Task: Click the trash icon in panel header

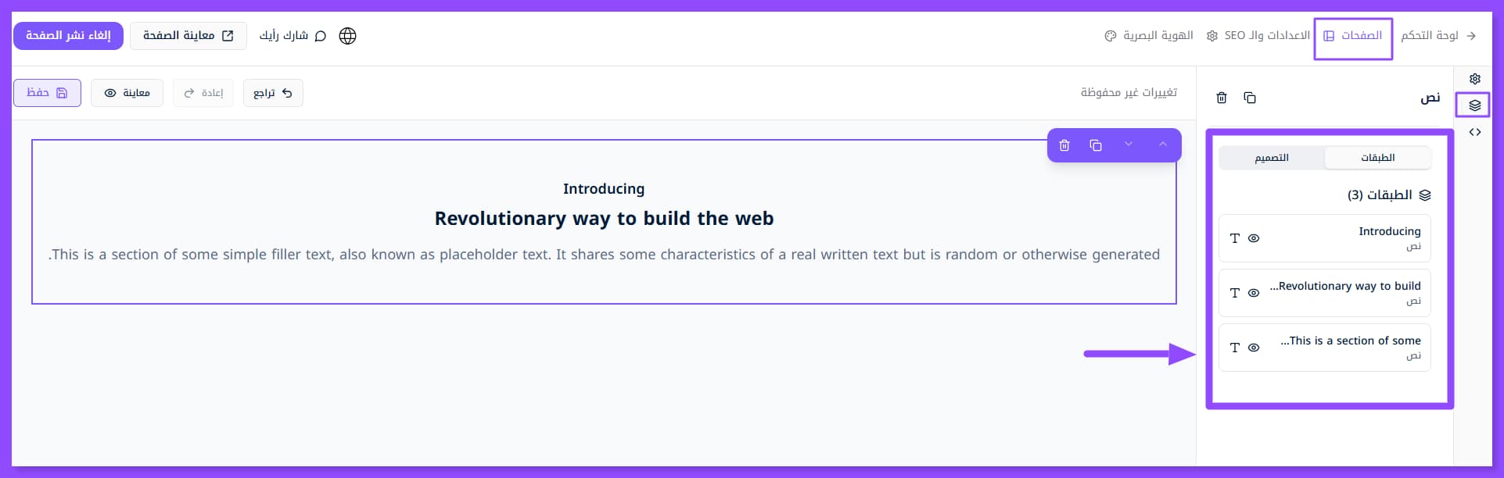Action: pyautogui.click(x=1222, y=98)
